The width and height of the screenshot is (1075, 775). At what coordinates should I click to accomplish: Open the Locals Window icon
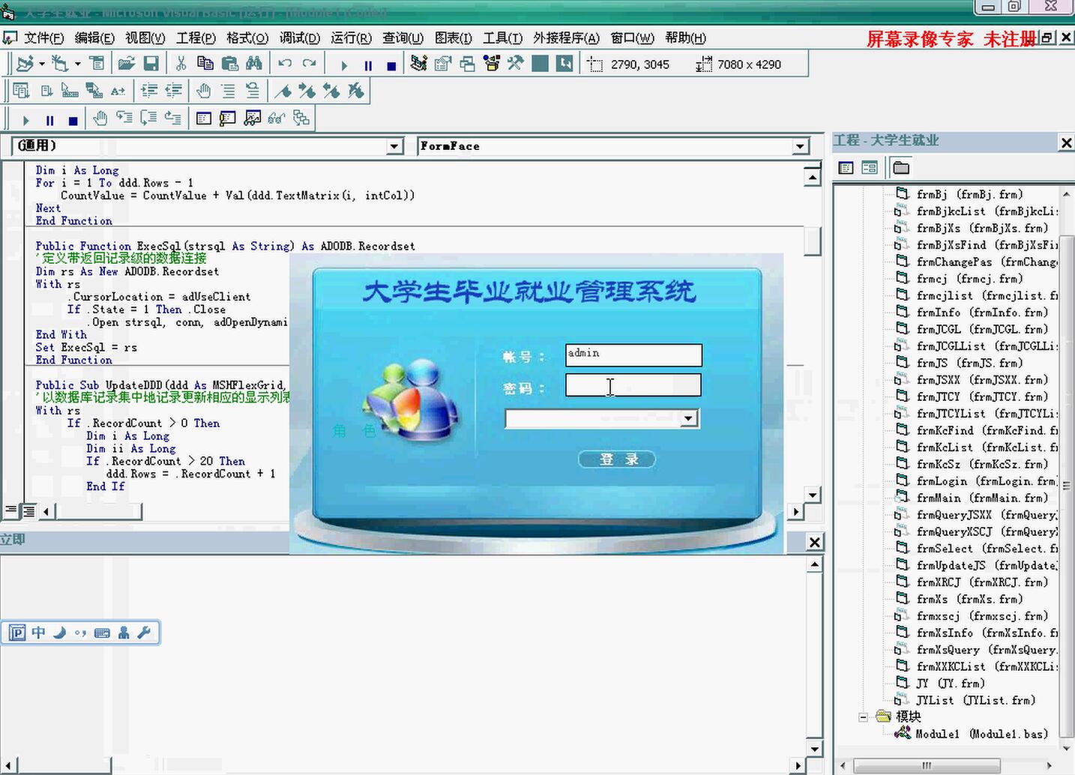tap(204, 118)
